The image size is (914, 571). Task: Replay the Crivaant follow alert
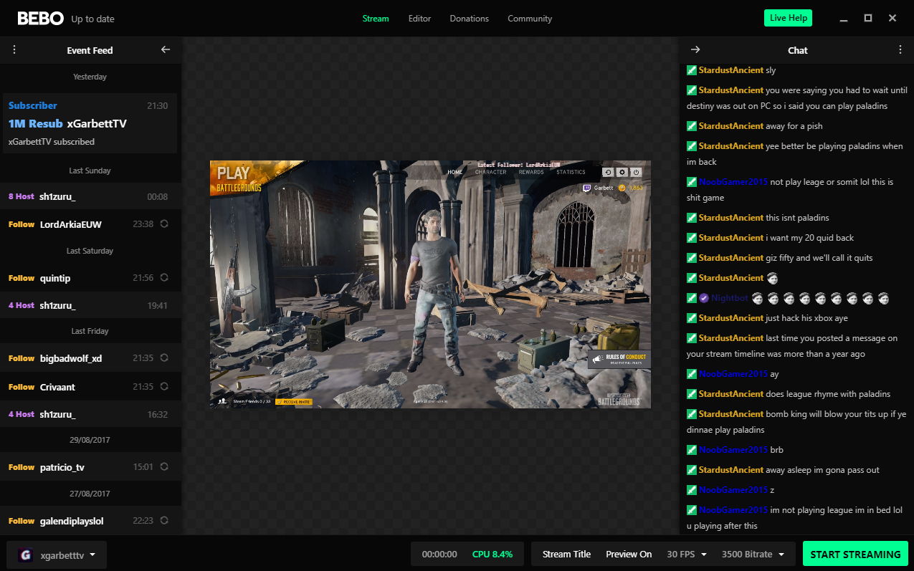164,387
